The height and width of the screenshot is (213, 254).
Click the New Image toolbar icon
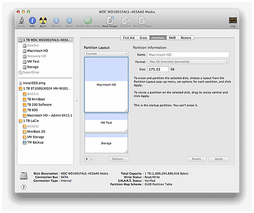(110, 20)
